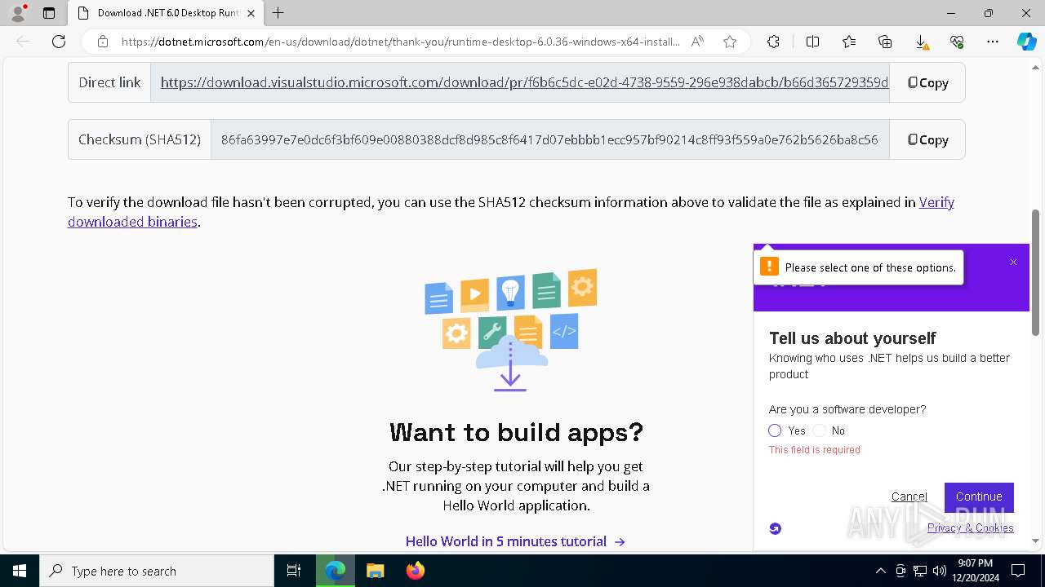
Task: Open File Explorer from taskbar
Action: point(375,571)
